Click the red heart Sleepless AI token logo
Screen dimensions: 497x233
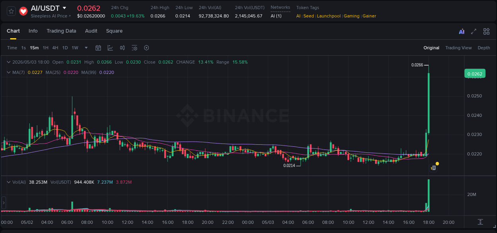coord(23,11)
